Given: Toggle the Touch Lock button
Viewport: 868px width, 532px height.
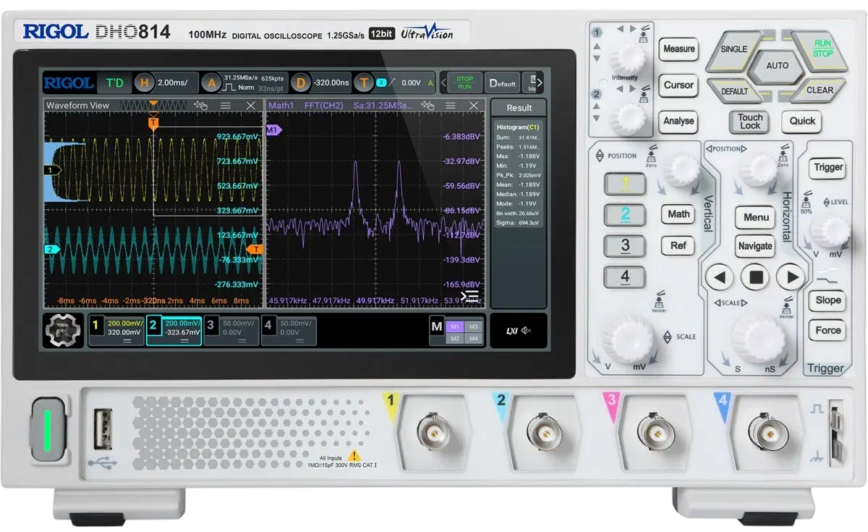Looking at the screenshot, I should click(750, 121).
